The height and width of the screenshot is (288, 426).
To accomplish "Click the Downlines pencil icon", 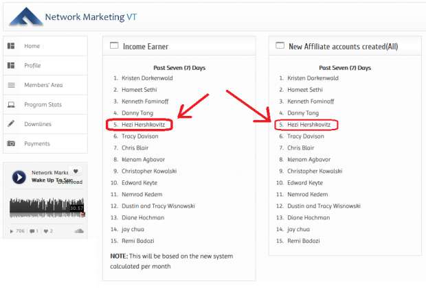I will click(x=11, y=124).
